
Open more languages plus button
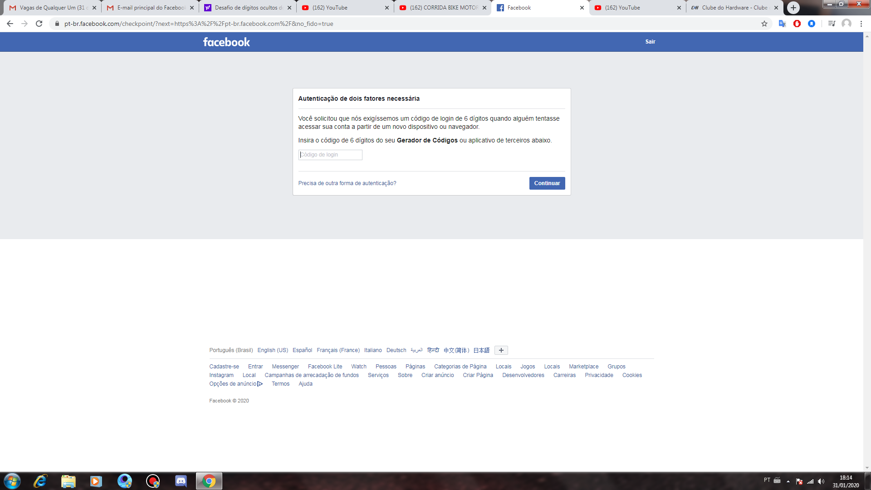coord(501,350)
